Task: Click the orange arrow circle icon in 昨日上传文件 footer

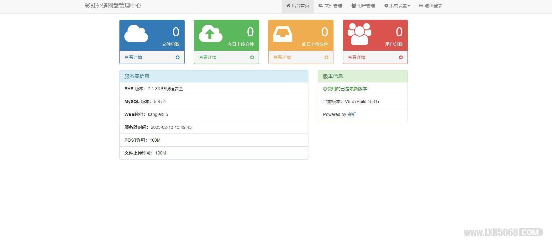Action: [326, 57]
